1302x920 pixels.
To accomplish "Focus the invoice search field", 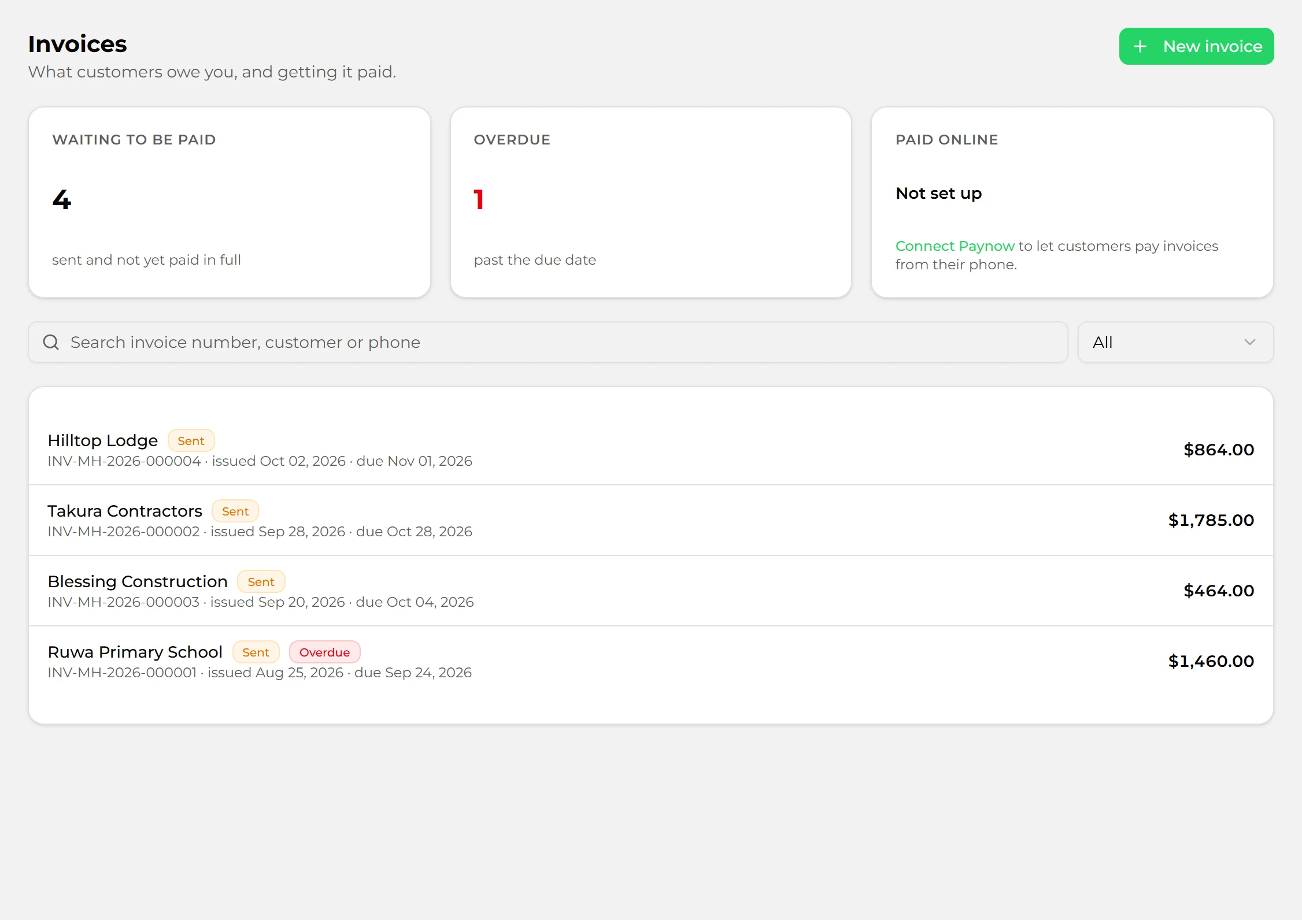I will point(548,342).
